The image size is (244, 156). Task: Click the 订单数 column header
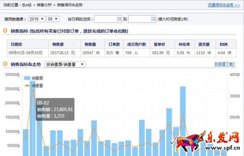[114, 44]
